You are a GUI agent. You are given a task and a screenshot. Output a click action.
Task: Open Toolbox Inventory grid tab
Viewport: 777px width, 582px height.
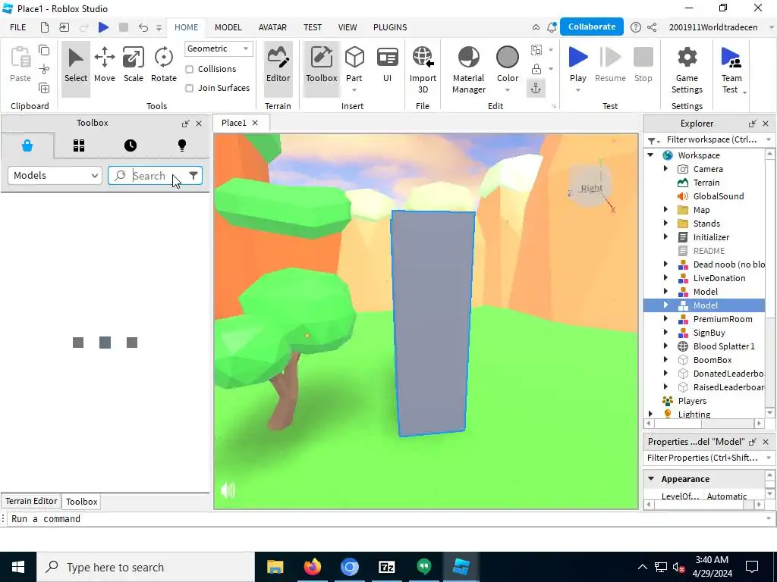click(79, 145)
